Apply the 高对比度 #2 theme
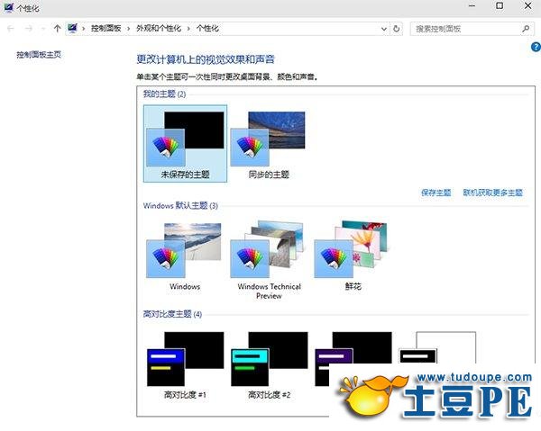541x431 pixels. tap(269, 365)
